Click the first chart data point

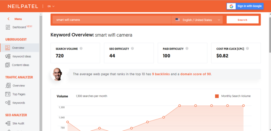click(x=68, y=122)
